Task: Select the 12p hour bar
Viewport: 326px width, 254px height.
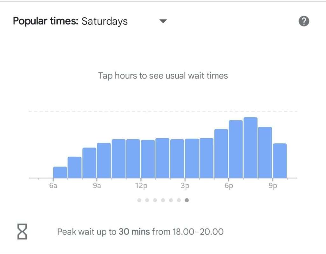Action: click(x=148, y=159)
